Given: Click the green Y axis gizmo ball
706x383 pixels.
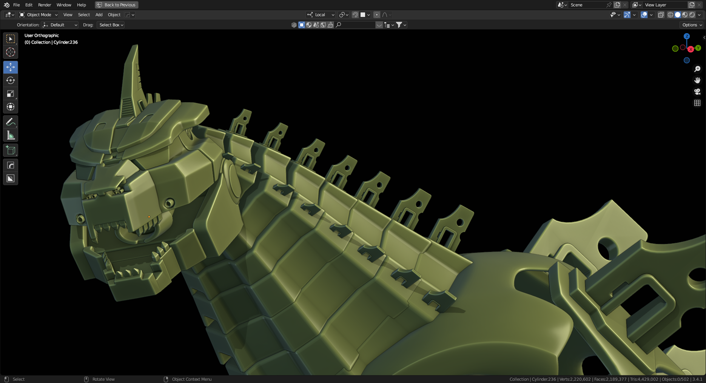Looking at the screenshot, I should pyautogui.click(x=698, y=48).
